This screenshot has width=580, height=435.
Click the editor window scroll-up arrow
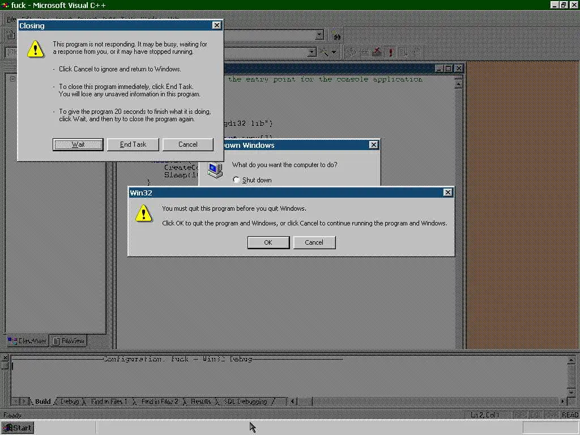tap(458, 84)
